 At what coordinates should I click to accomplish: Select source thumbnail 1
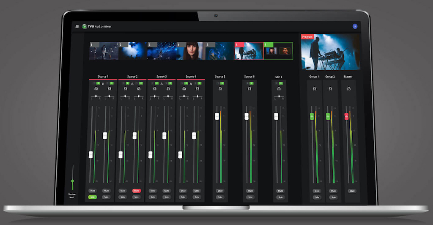[x=104, y=51]
